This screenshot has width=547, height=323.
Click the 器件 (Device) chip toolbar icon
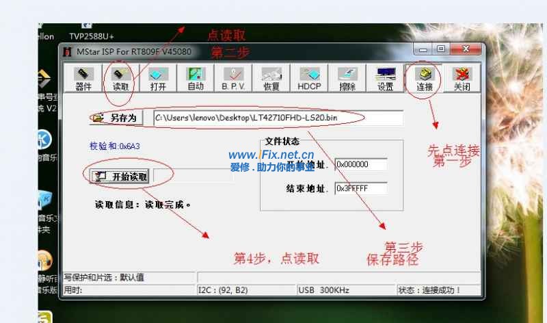click(x=83, y=79)
